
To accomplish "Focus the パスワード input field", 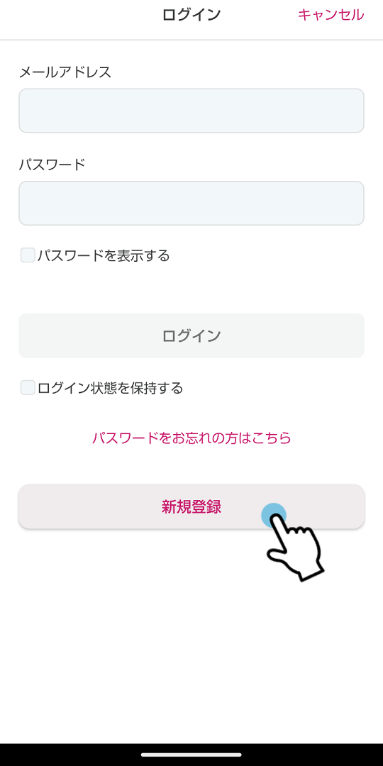I will pos(191,204).
